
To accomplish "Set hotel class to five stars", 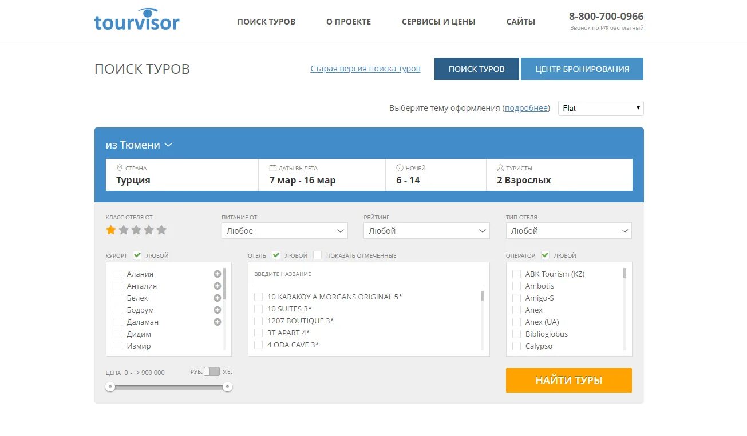I will [161, 230].
